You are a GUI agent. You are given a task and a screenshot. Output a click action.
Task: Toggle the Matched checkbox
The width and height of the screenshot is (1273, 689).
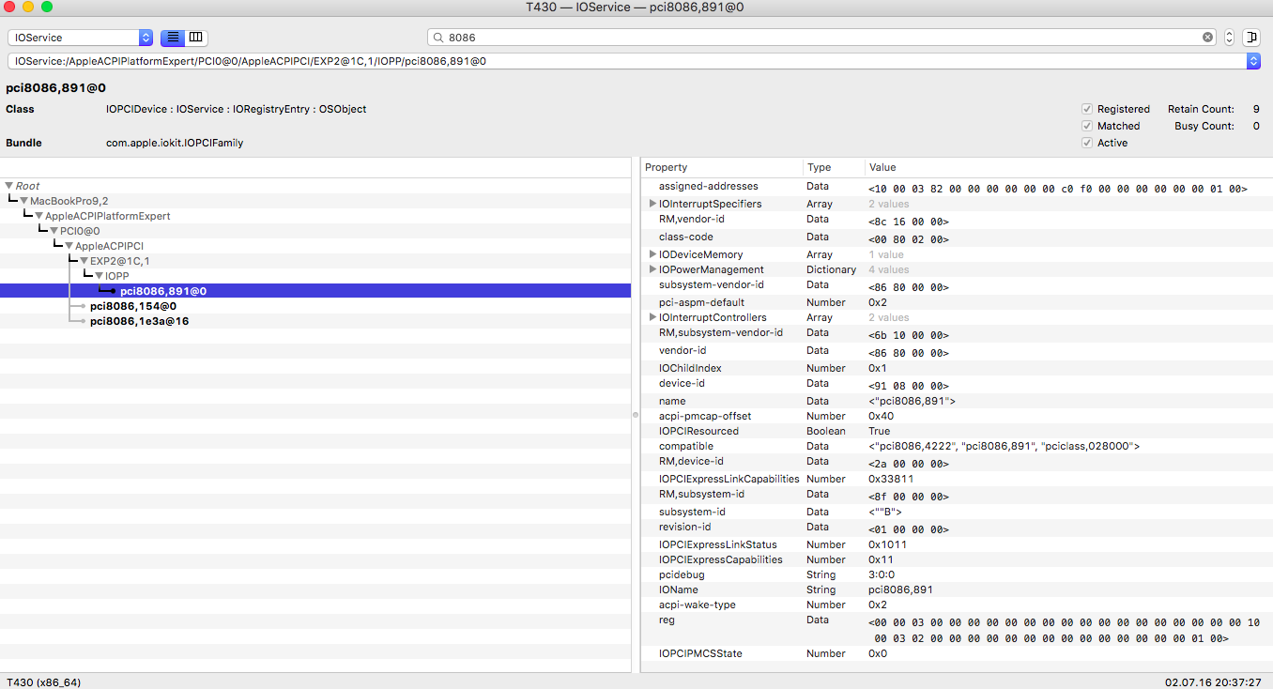pos(1087,126)
